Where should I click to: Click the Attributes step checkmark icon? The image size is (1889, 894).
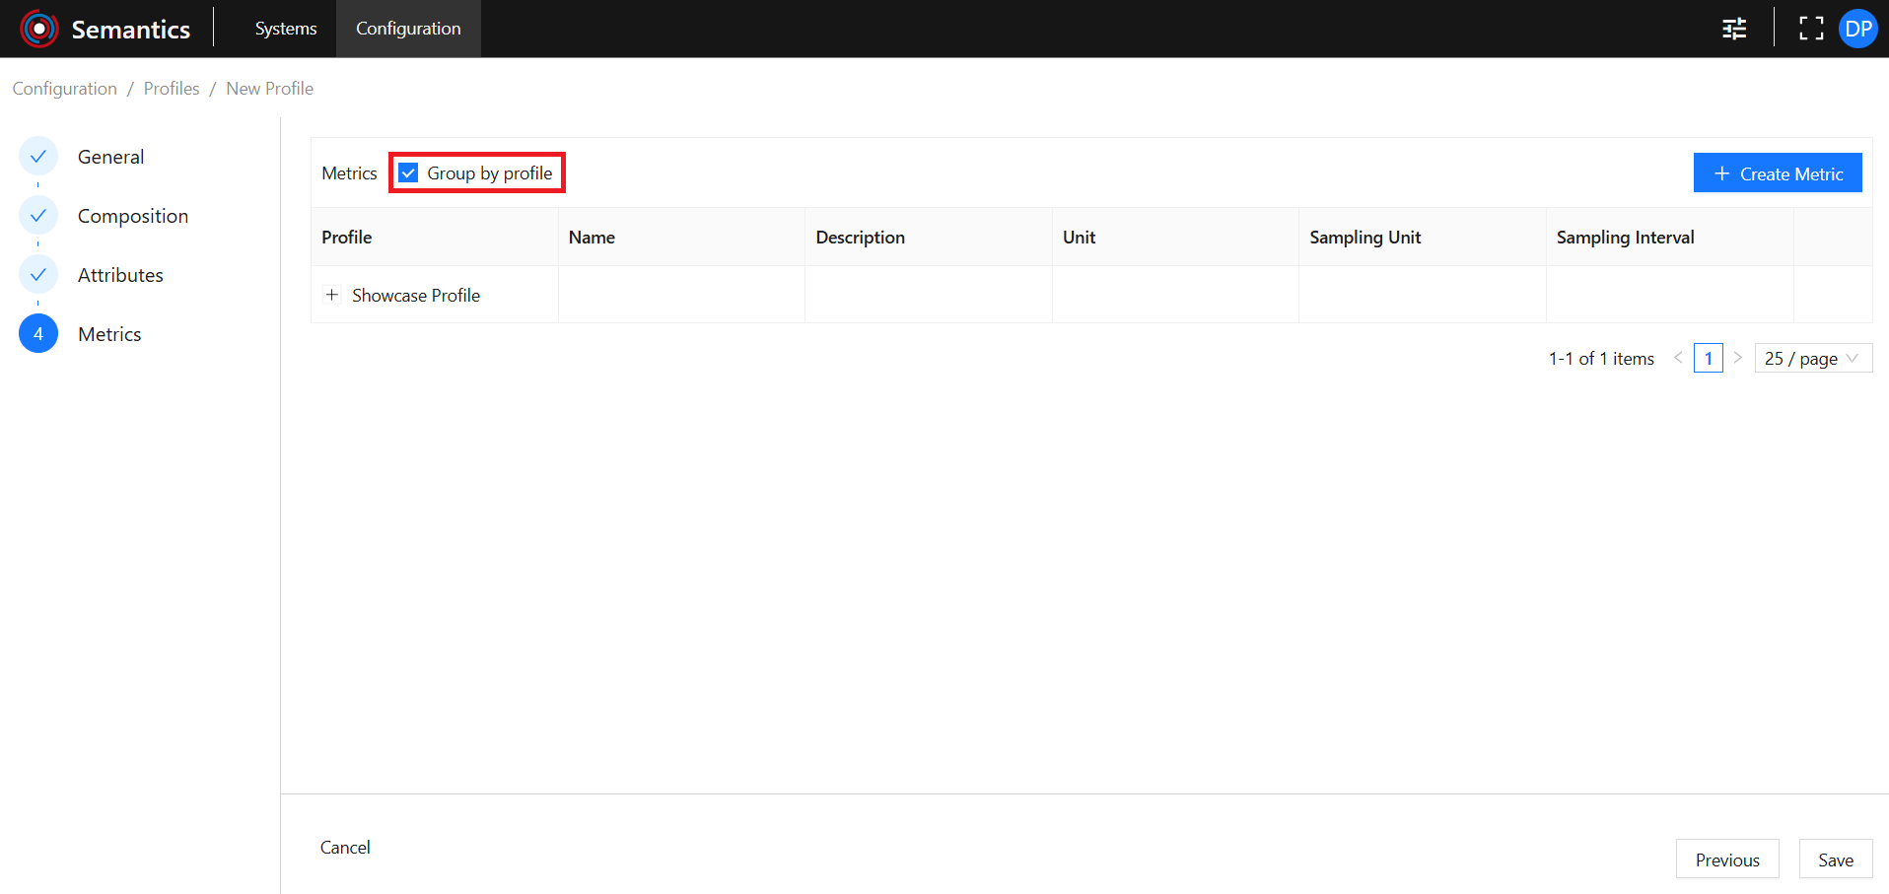click(x=38, y=275)
